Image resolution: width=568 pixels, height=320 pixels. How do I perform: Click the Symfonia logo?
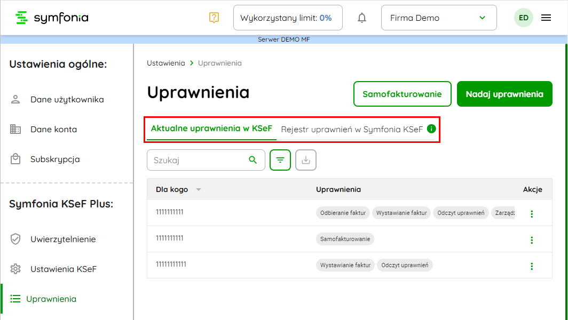tap(52, 18)
